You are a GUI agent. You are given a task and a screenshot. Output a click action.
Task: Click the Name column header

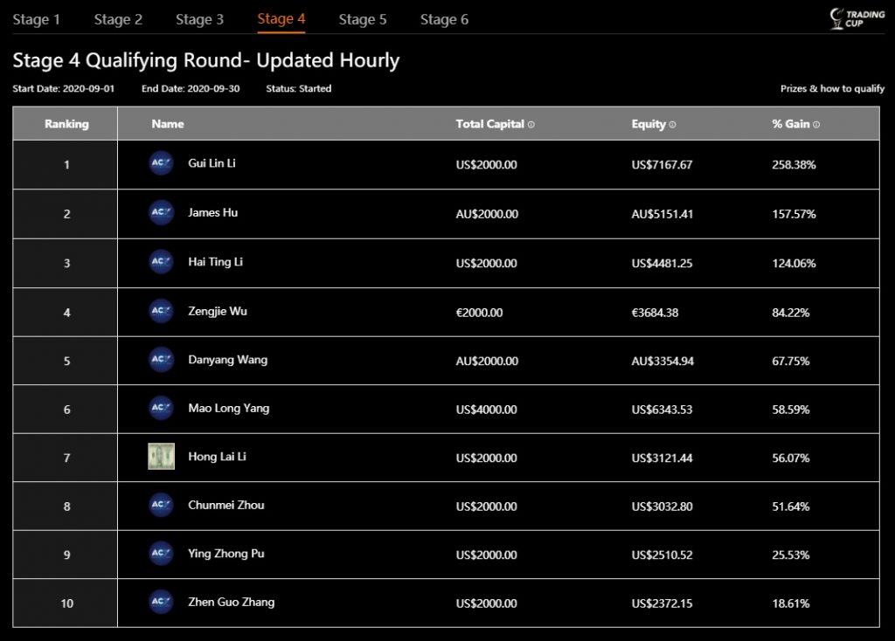click(x=168, y=124)
